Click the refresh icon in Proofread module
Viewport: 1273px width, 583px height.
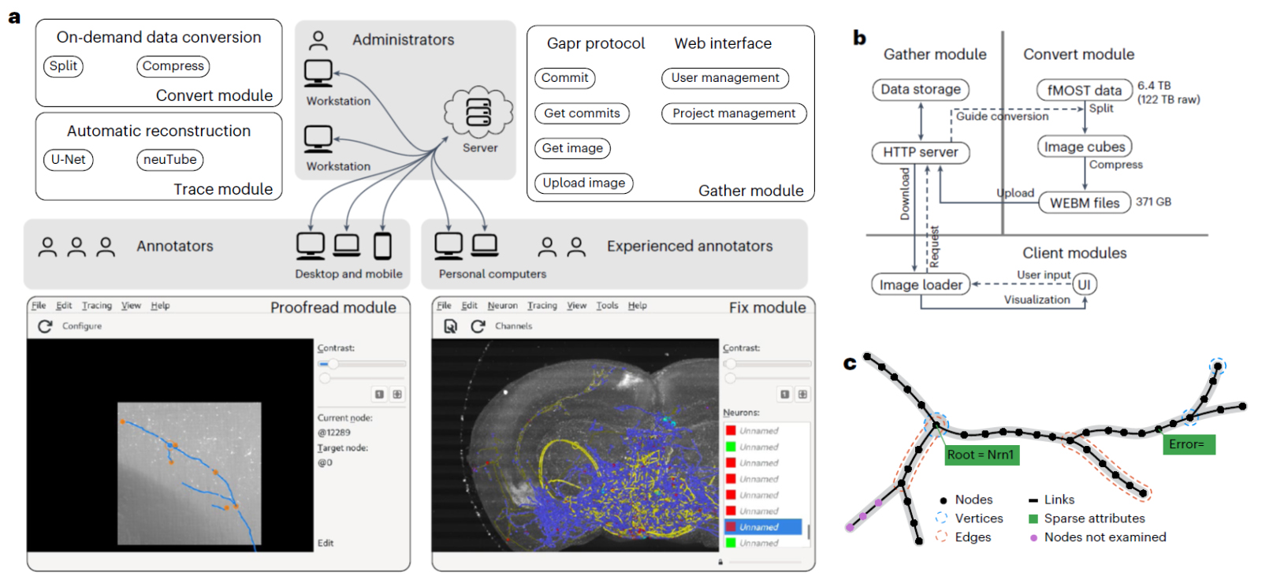tap(45, 326)
